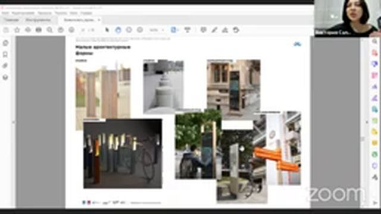Viewport: 381px width, 214px height.
Task: Click the presenter's webcam video thumbnail
Action: (348, 18)
